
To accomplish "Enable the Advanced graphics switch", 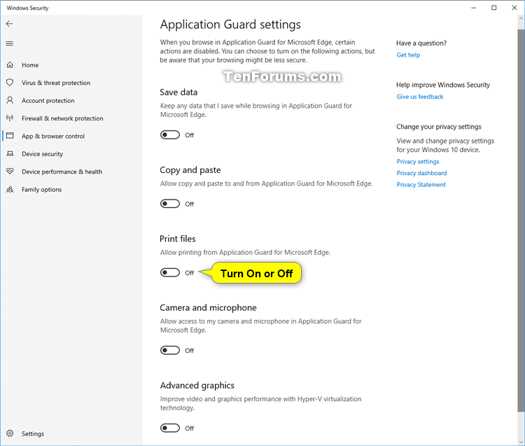I will point(170,428).
